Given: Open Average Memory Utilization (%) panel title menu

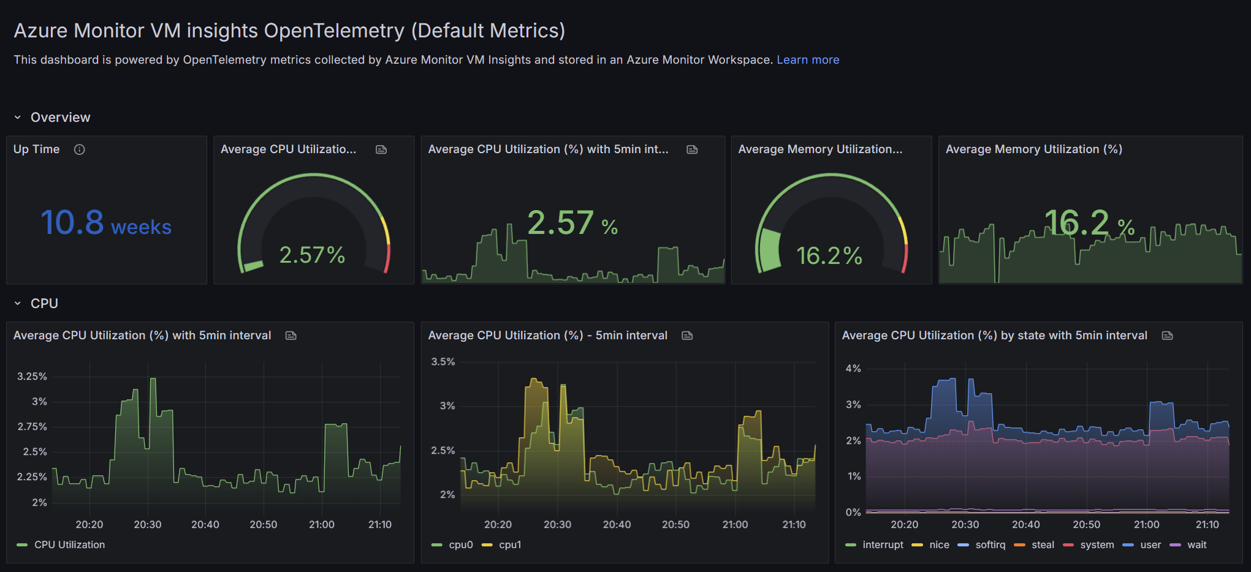Looking at the screenshot, I should [1033, 149].
